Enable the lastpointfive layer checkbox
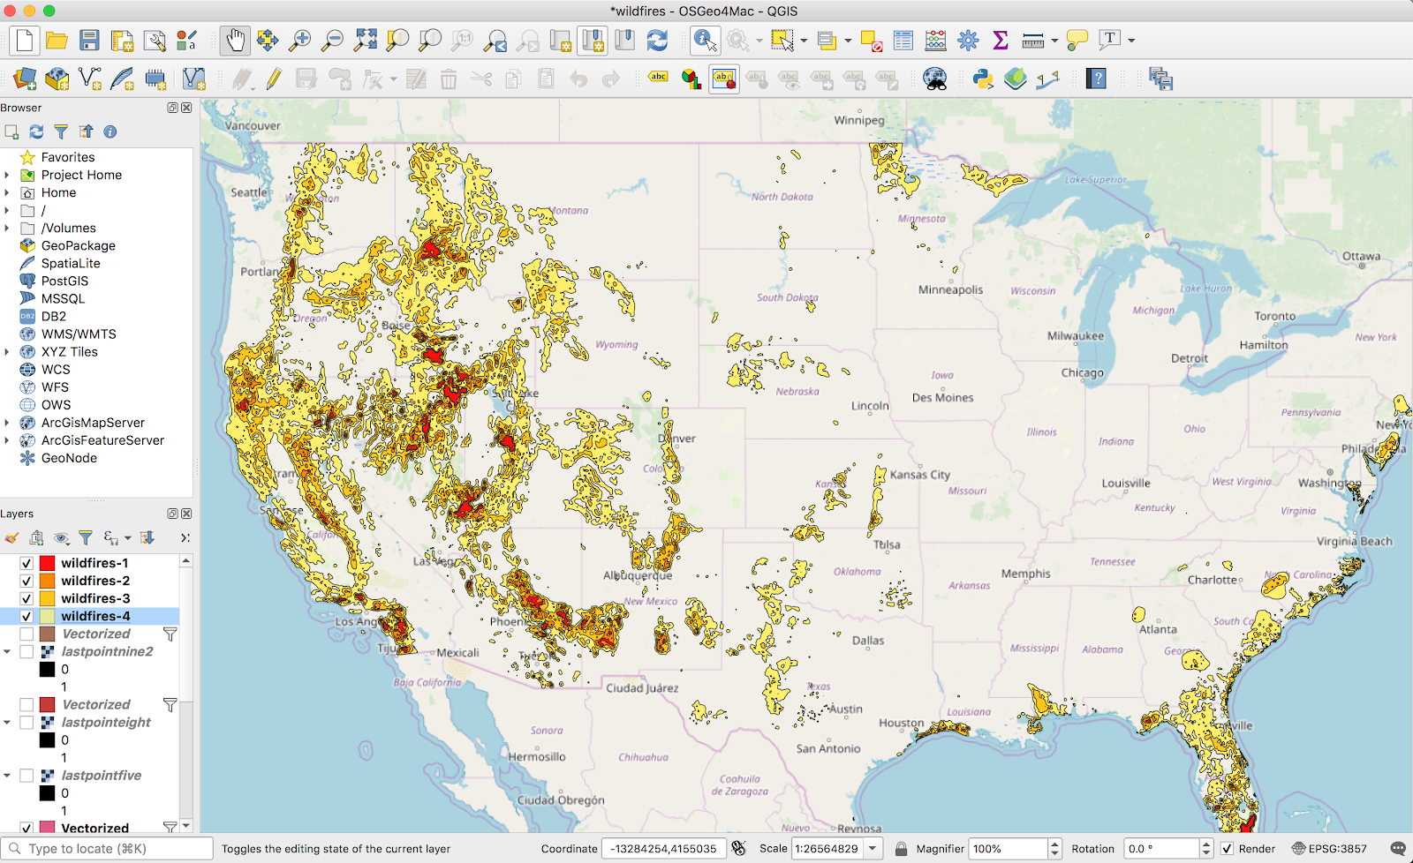Image resolution: width=1413 pixels, height=863 pixels. 26,775
